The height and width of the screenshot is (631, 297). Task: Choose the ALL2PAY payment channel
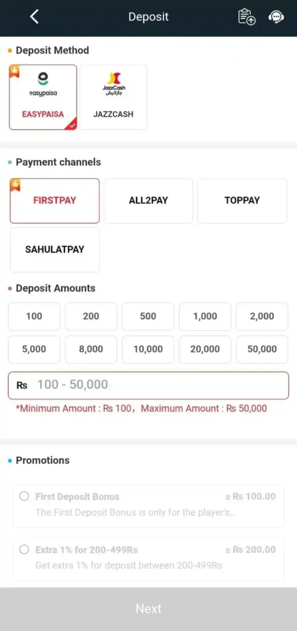coord(148,201)
